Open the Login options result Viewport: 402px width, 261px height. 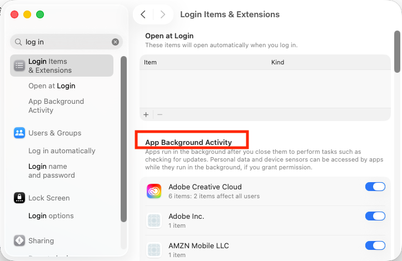pos(51,215)
